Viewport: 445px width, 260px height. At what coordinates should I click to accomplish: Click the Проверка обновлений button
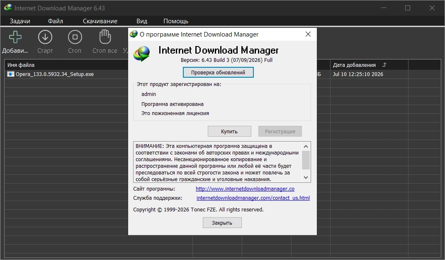(218, 72)
